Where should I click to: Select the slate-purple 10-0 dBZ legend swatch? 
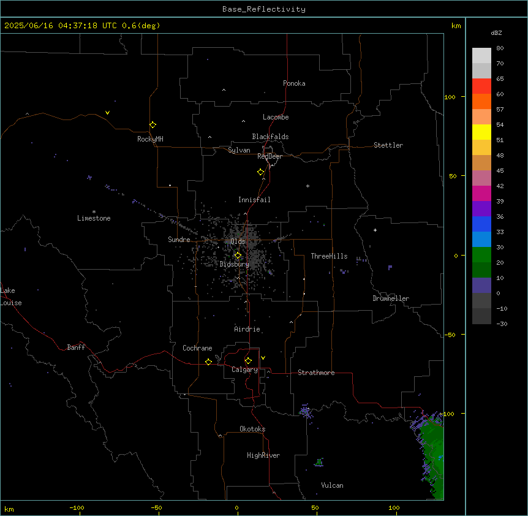point(481,286)
